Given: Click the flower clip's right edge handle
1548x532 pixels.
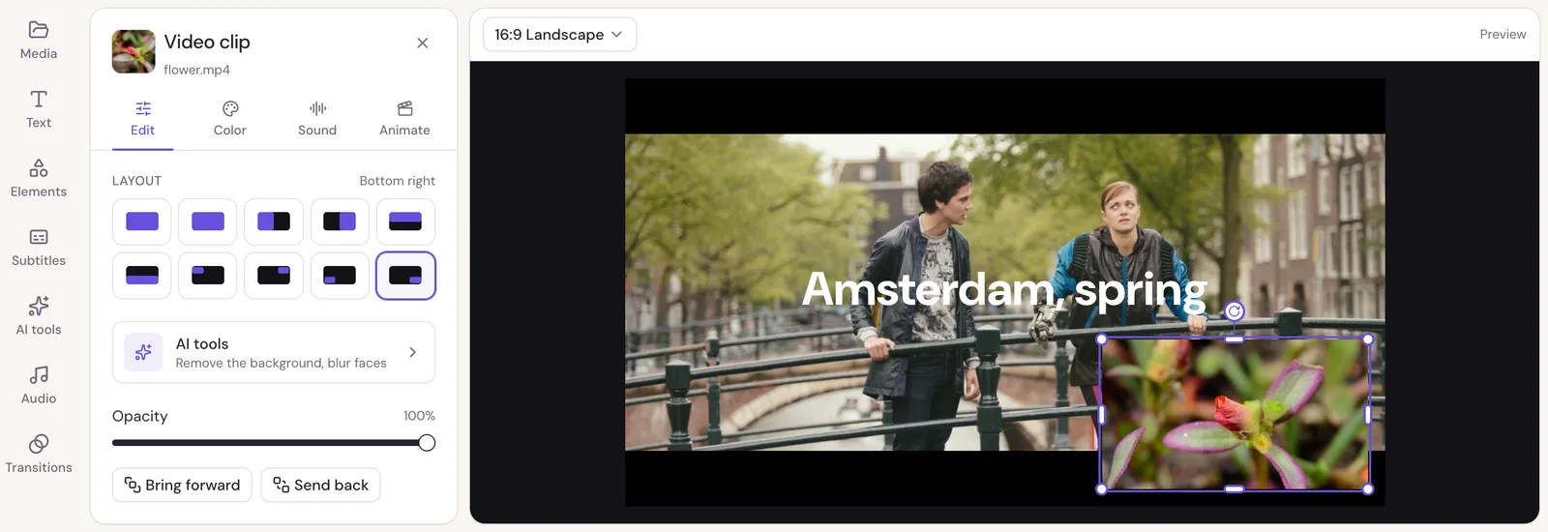Looking at the screenshot, I should (x=1368, y=414).
